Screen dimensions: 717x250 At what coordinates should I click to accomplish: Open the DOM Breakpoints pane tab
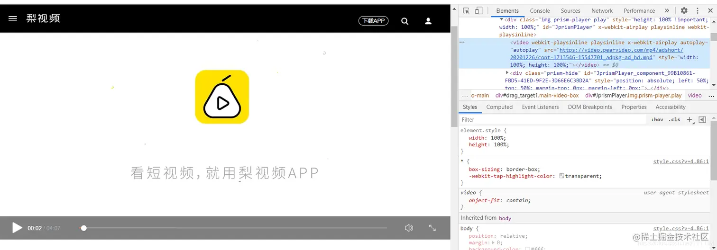click(590, 107)
